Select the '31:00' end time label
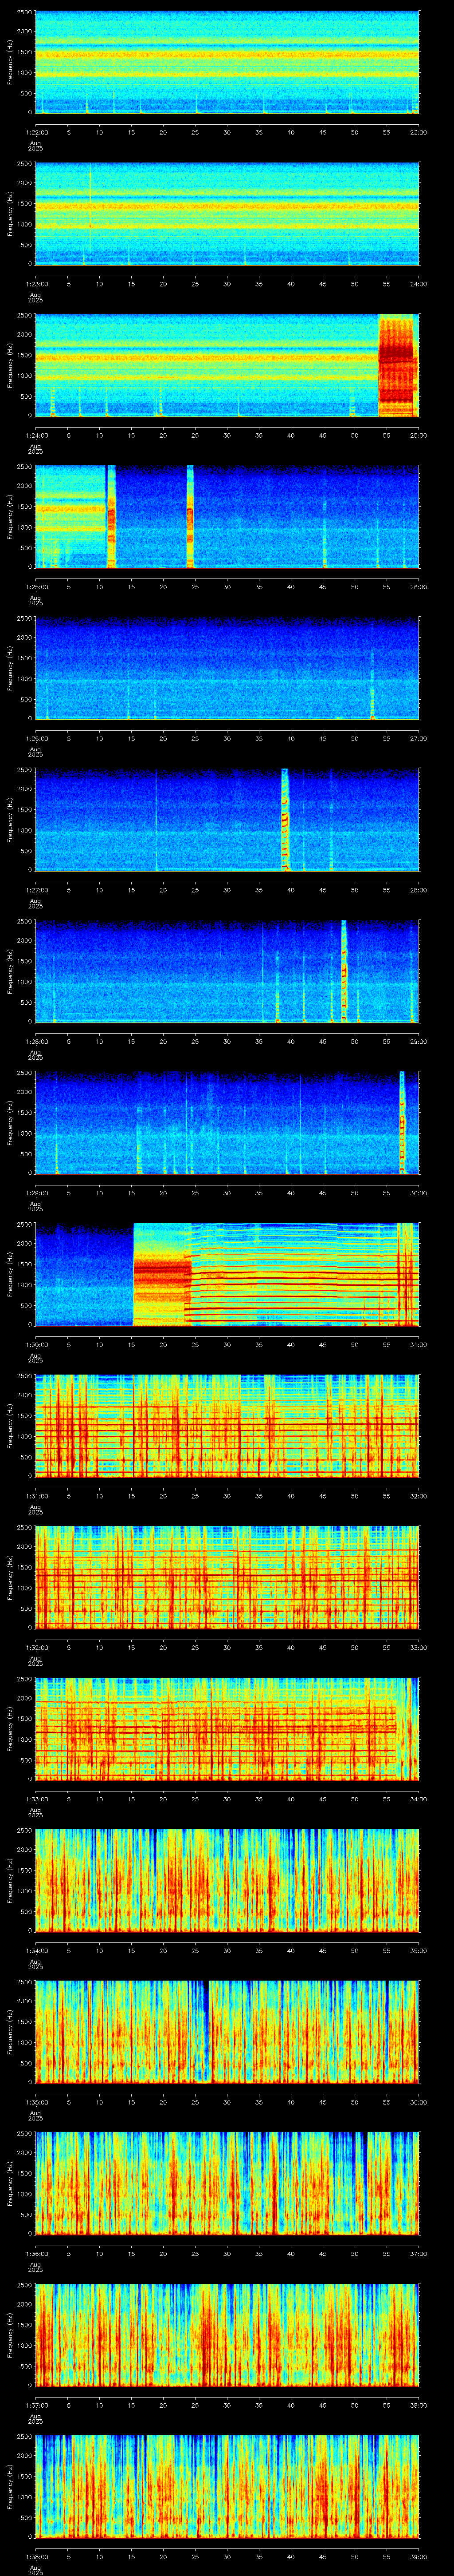The width and height of the screenshot is (454, 2576). [418, 1344]
